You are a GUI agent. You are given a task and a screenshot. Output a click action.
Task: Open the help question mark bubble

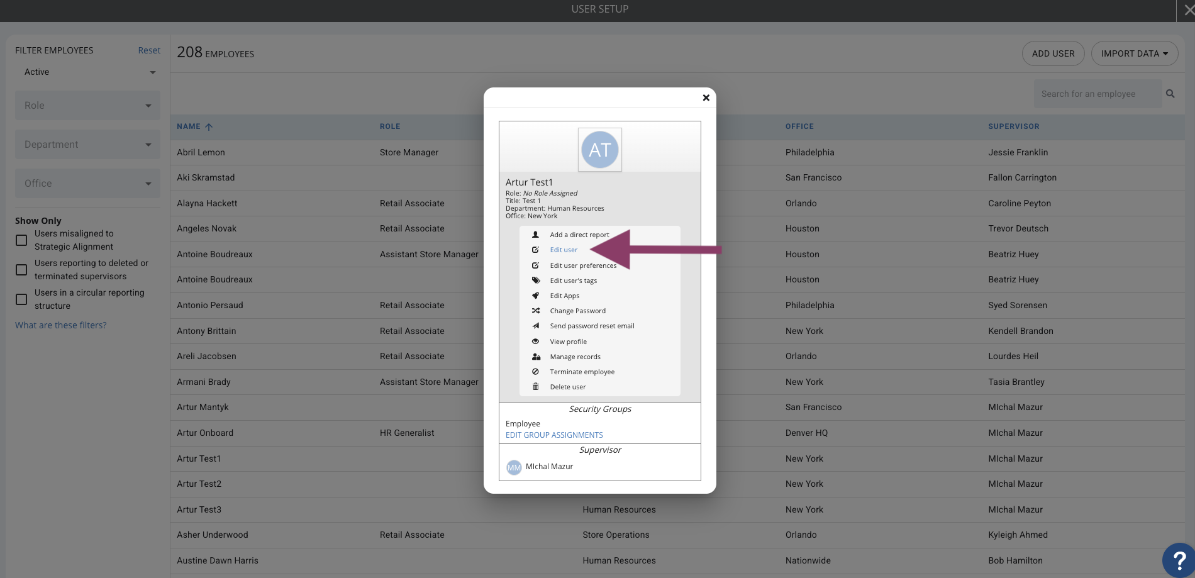(1179, 559)
